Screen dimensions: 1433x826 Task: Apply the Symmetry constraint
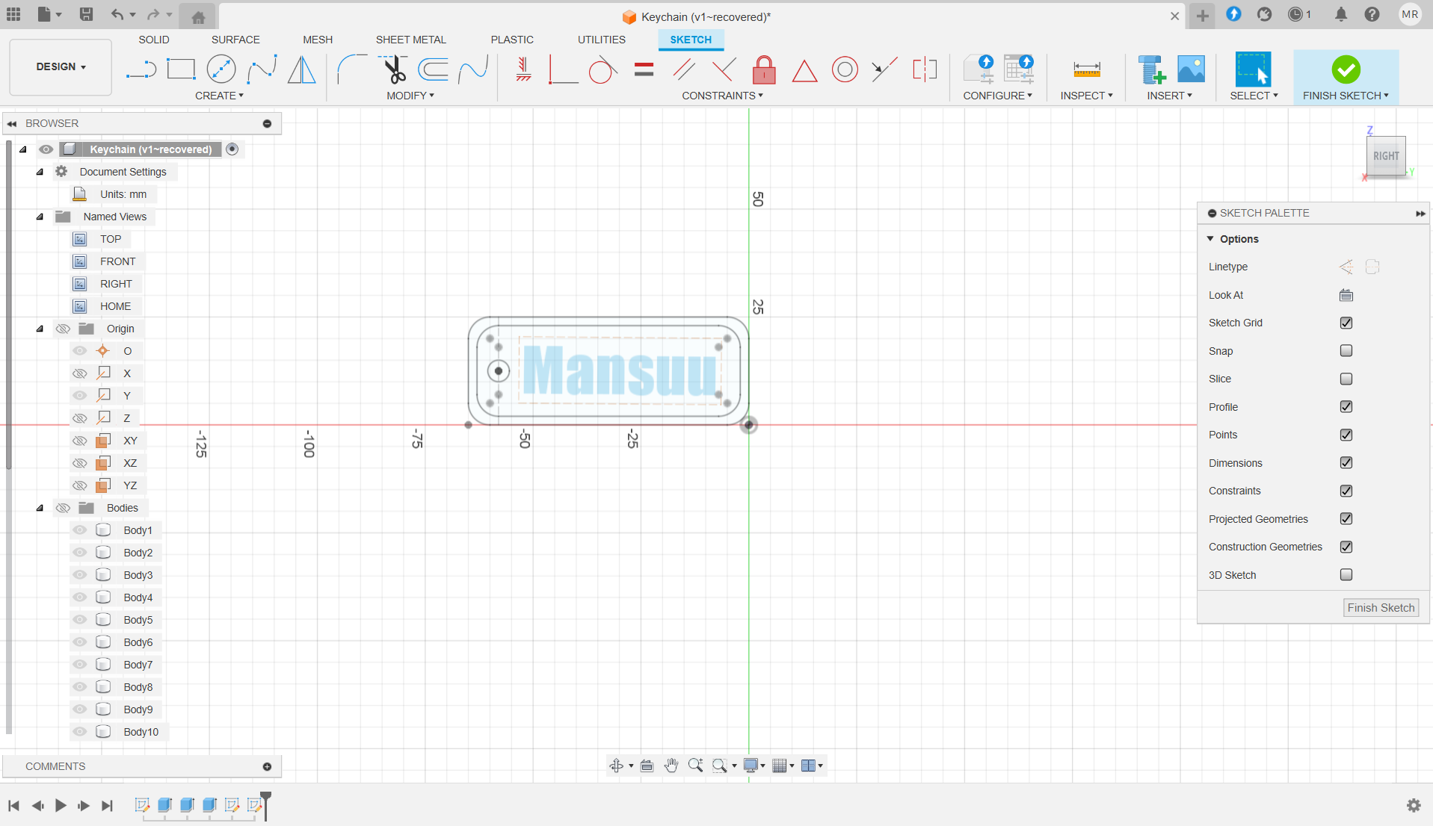[x=925, y=69]
